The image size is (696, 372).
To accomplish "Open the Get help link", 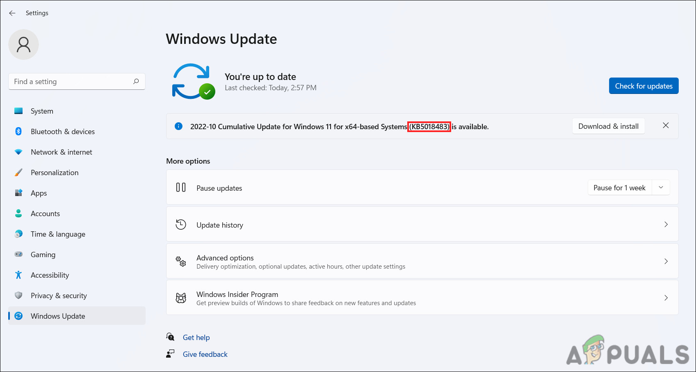I will click(196, 338).
